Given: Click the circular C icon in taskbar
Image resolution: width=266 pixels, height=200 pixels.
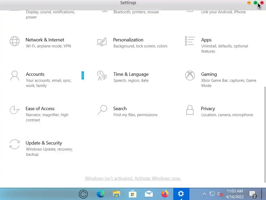Looking at the screenshot, I should click(x=83, y=194).
